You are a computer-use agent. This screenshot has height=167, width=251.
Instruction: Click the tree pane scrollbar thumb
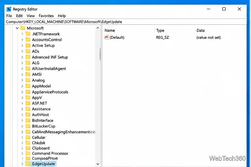coord(100,54)
